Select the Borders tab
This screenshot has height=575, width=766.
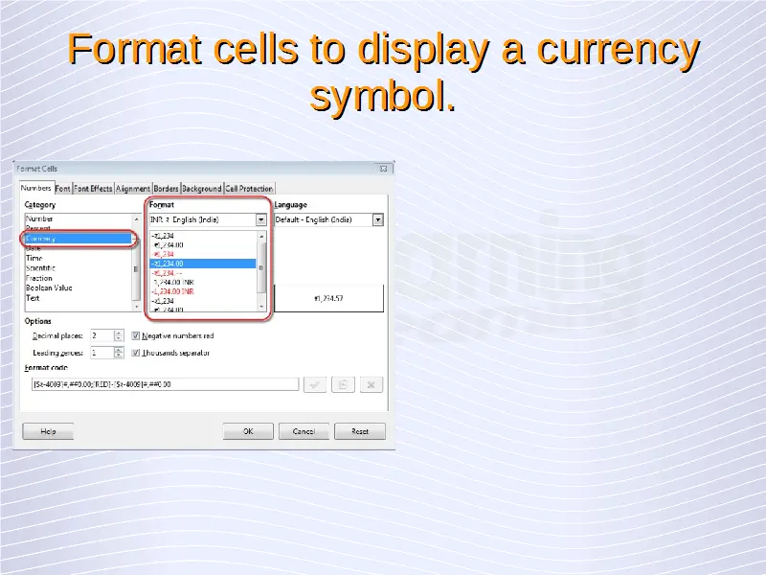click(167, 189)
